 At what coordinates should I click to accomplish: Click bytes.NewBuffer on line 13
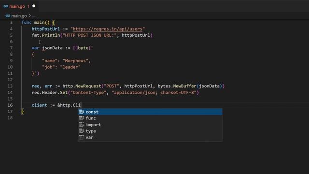pos(177,86)
